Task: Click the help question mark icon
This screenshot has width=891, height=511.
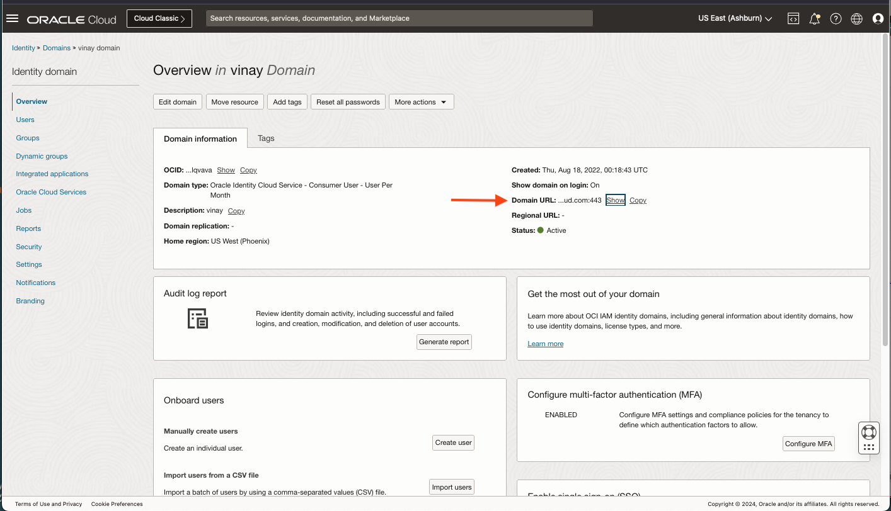Action: click(836, 19)
